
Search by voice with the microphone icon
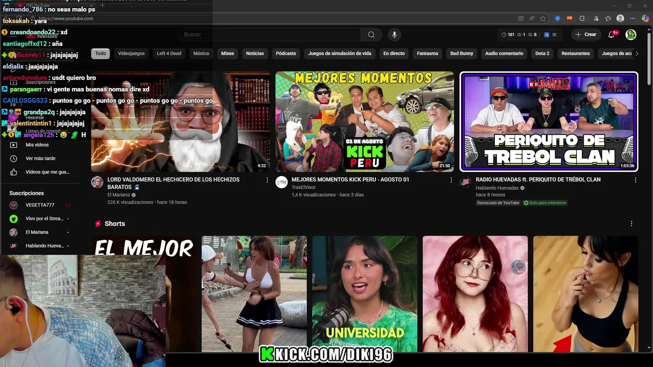click(x=394, y=35)
